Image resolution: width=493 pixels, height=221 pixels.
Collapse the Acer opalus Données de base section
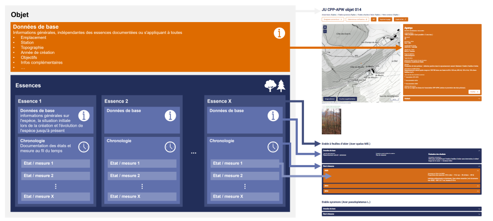click(479, 151)
